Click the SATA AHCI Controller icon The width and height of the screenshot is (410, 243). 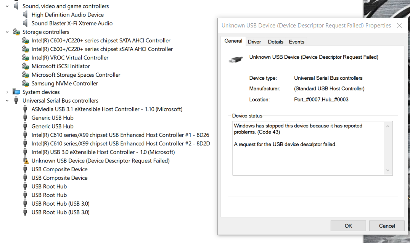point(26,40)
